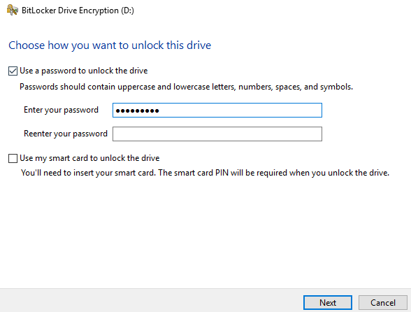Viewport: 411px width, 312px height.
Task: Click the 'Enter your password' label
Action: (61, 110)
